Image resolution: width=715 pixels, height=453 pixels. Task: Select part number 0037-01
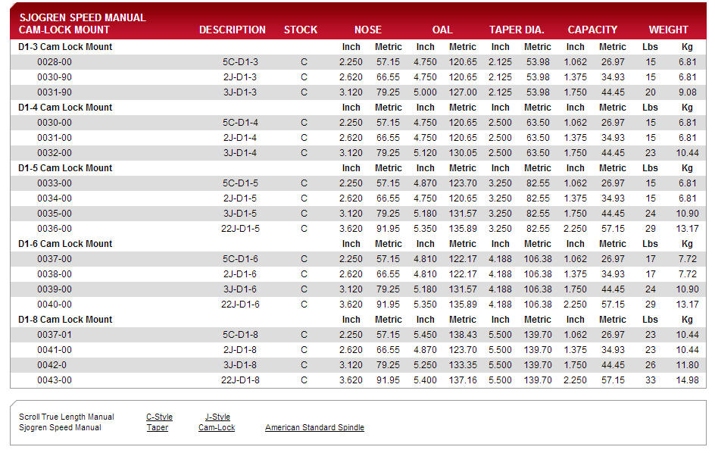[x=55, y=335]
